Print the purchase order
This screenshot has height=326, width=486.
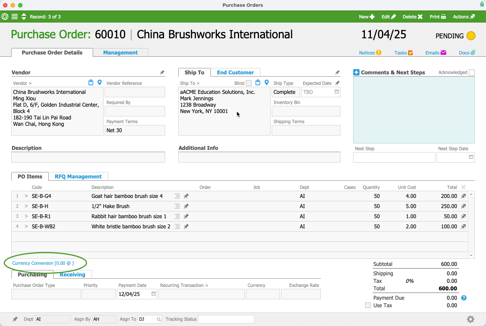tap(438, 17)
